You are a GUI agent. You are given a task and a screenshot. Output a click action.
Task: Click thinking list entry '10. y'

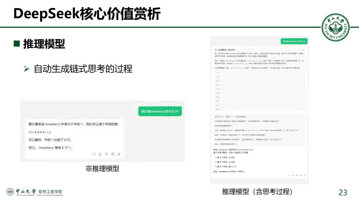pyautogui.click(x=218, y=109)
